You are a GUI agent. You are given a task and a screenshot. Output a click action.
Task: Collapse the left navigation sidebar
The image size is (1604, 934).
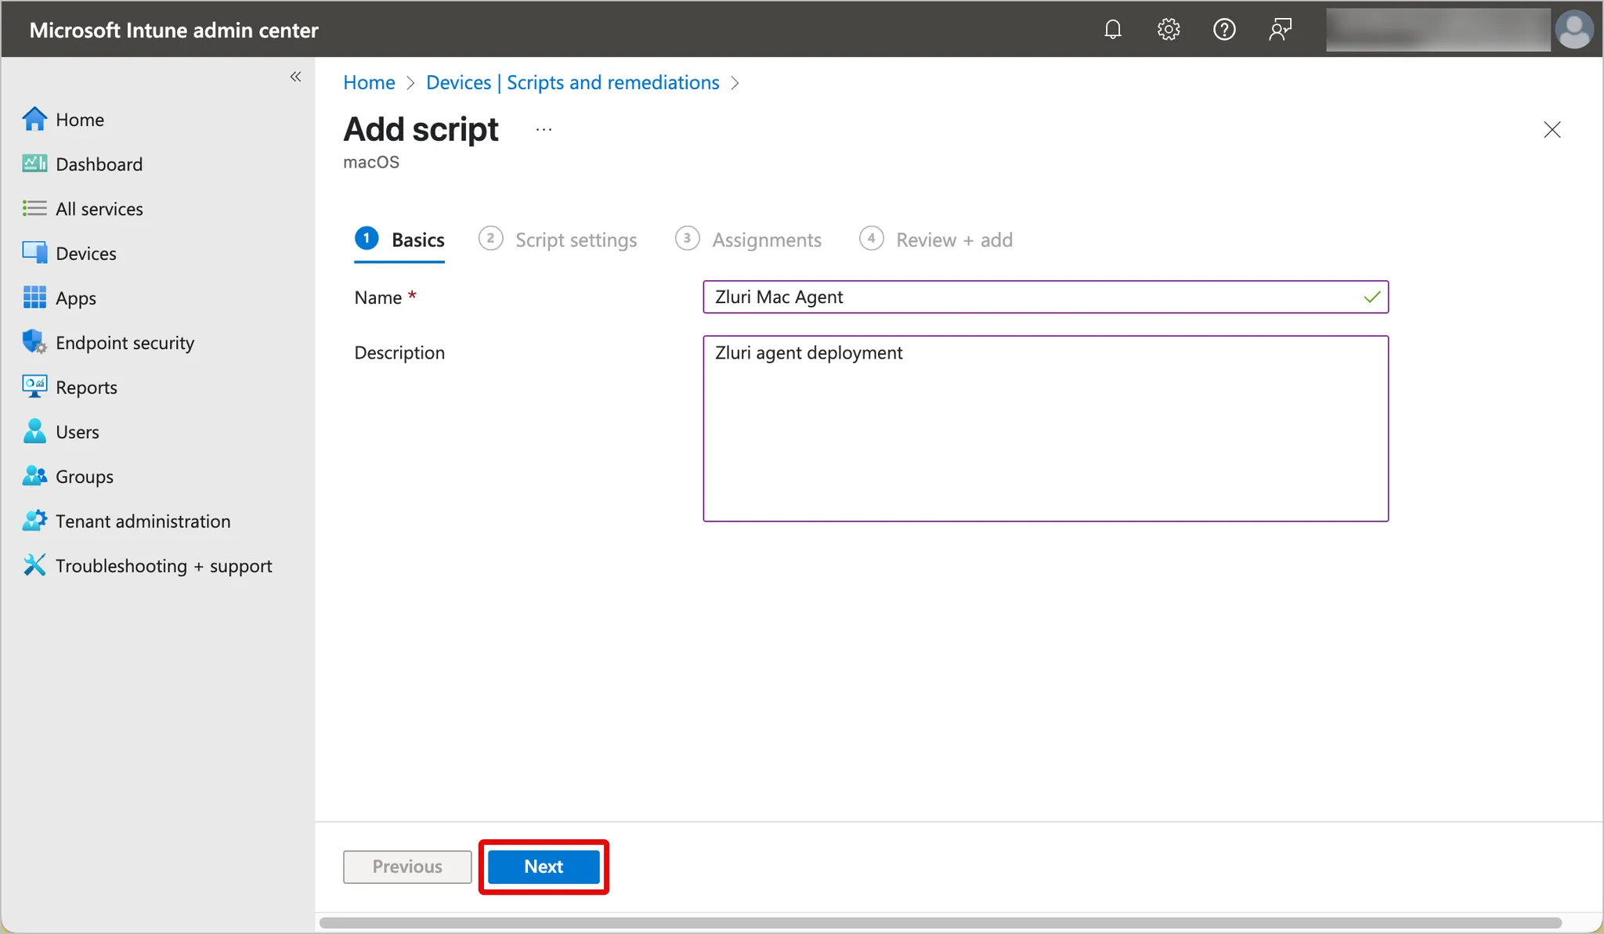tap(295, 76)
